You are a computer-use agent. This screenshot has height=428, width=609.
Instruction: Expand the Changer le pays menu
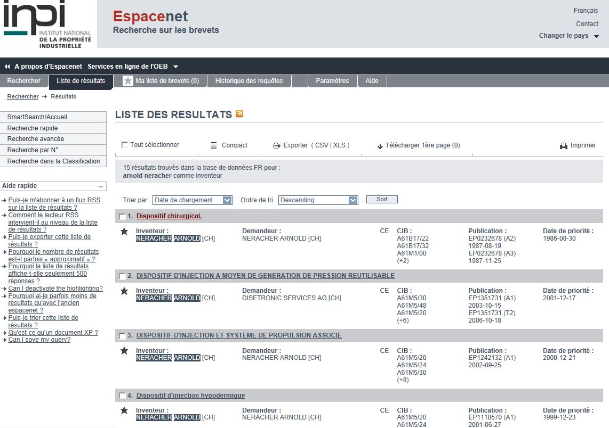[596, 36]
